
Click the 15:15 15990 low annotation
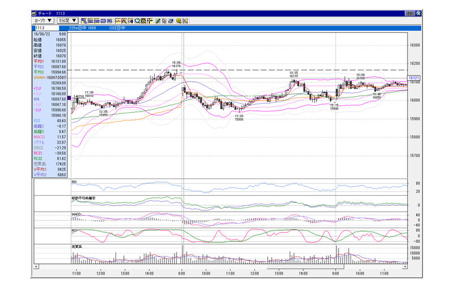click(x=334, y=107)
